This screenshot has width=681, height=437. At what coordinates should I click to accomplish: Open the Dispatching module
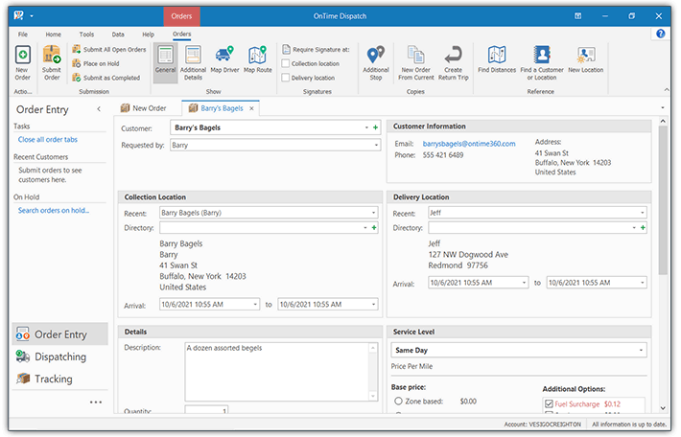(x=59, y=356)
